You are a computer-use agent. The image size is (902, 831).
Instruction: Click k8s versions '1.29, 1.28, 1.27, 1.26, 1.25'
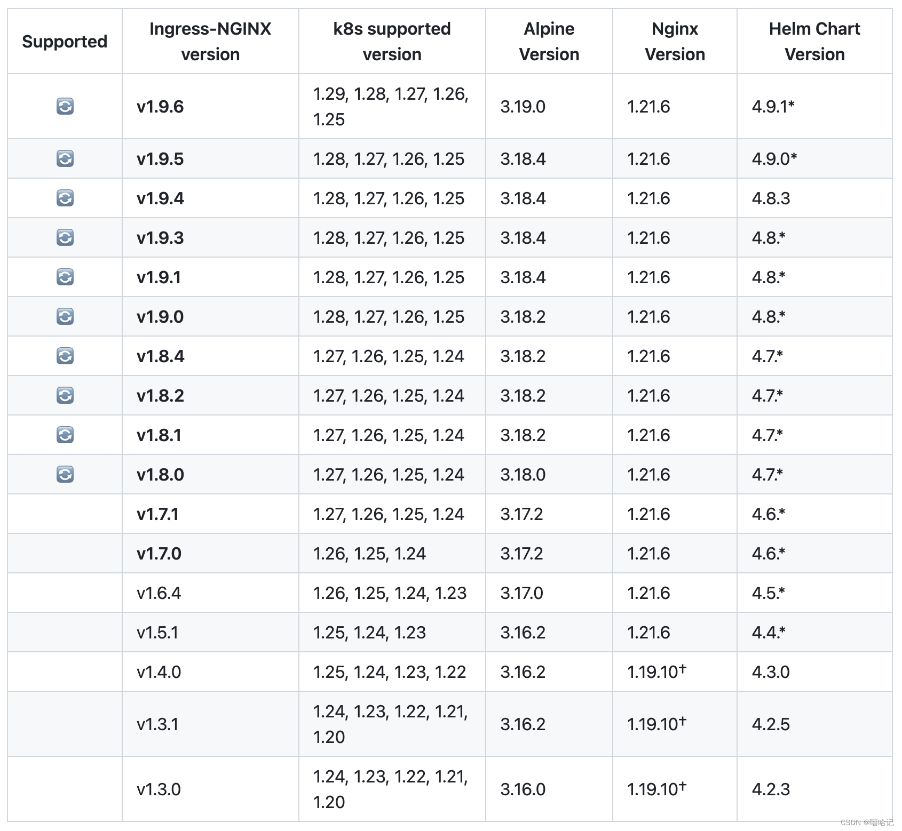click(391, 107)
